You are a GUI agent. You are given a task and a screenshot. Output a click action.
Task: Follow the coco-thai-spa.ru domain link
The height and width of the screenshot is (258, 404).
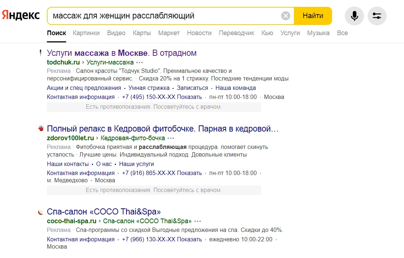[72, 221]
